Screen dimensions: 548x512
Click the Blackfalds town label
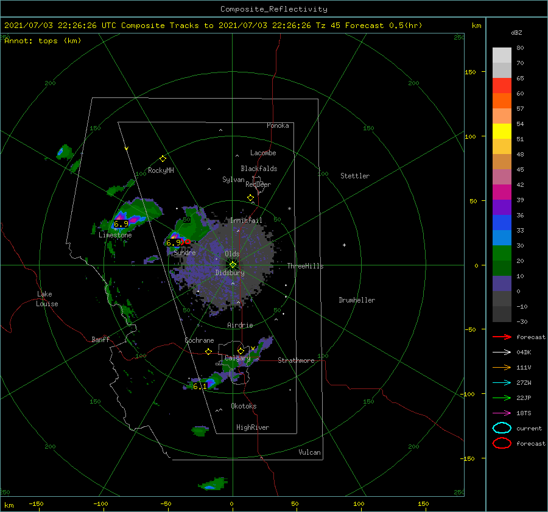259,169
